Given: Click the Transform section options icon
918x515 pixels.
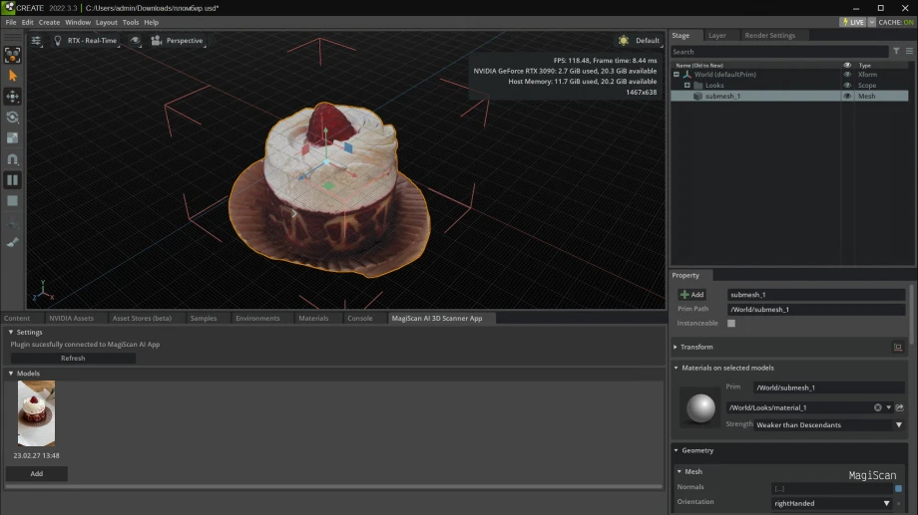Looking at the screenshot, I should click(x=897, y=348).
